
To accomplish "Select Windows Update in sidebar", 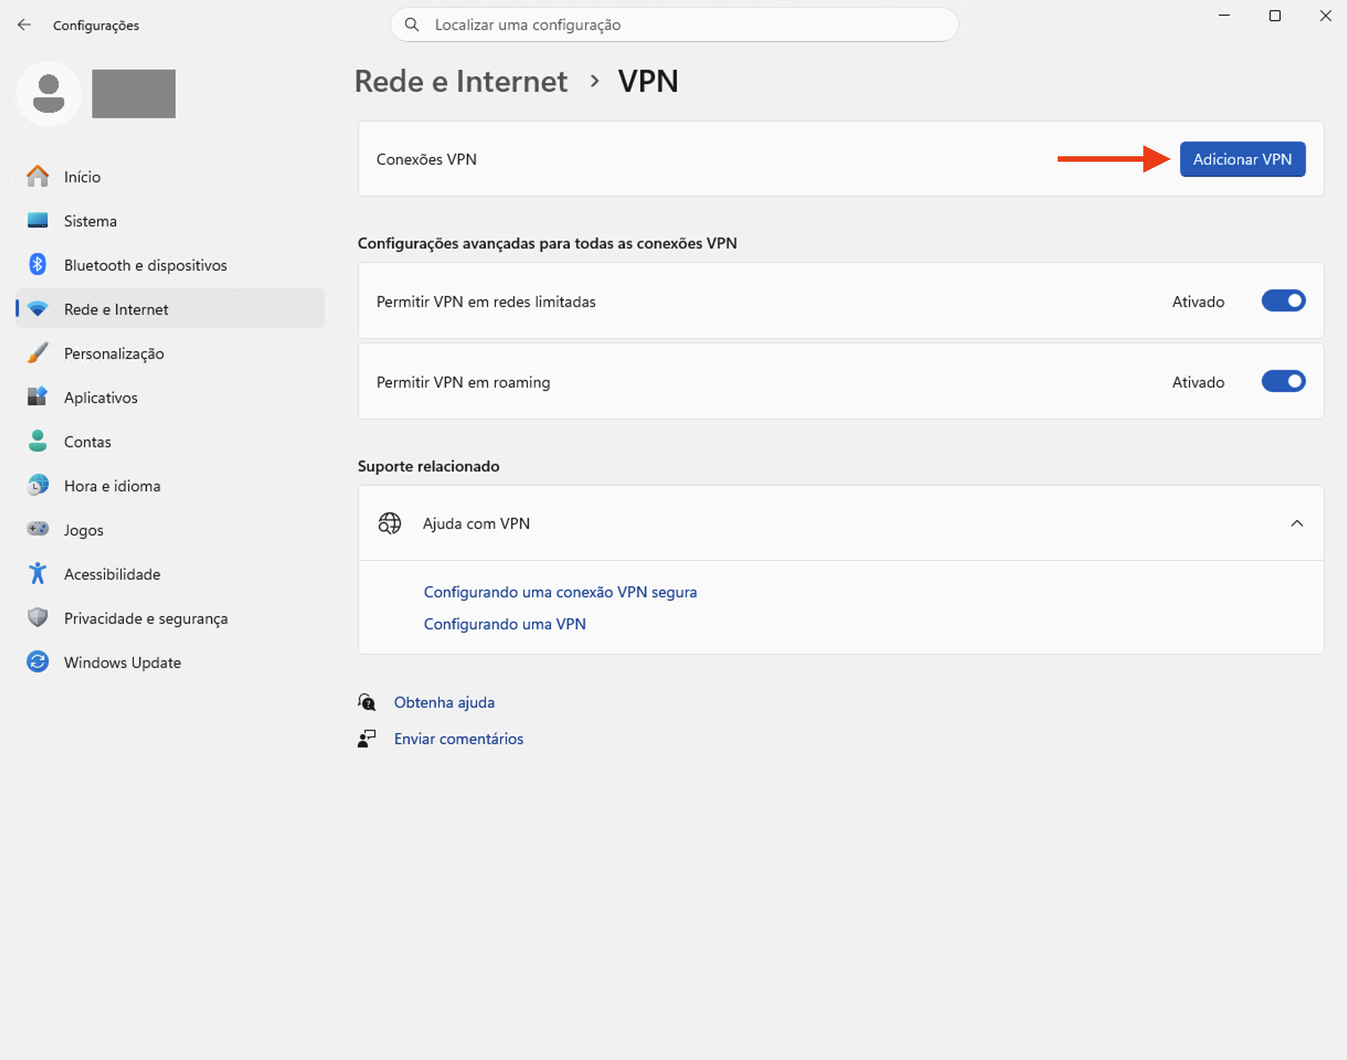I will coord(170,661).
